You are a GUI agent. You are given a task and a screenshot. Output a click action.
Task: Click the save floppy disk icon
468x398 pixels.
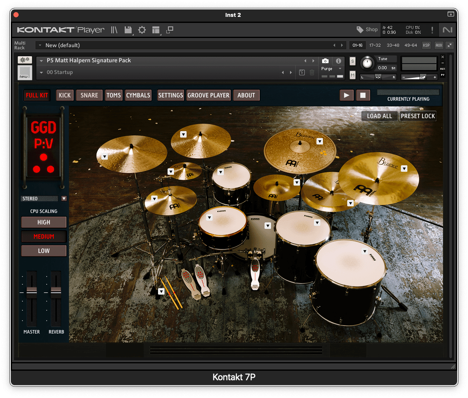[x=128, y=30]
